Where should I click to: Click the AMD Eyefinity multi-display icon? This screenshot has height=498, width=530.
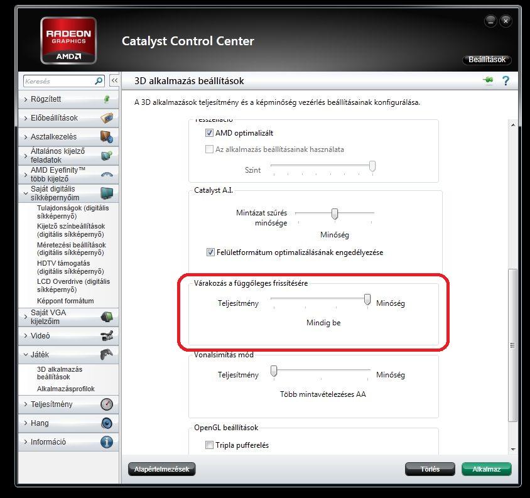click(x=107, y=175)
